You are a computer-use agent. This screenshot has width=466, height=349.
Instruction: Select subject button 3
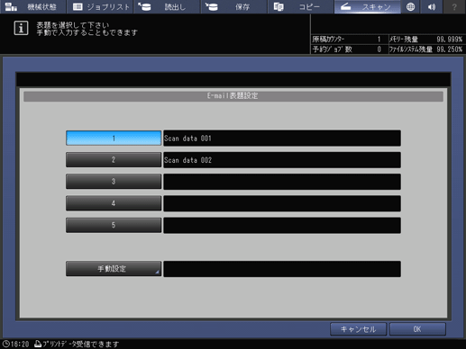coord(114,182)
